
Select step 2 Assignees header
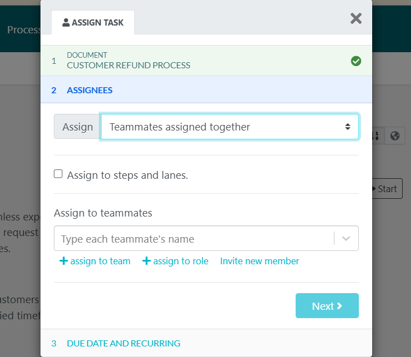pos(89,90)
